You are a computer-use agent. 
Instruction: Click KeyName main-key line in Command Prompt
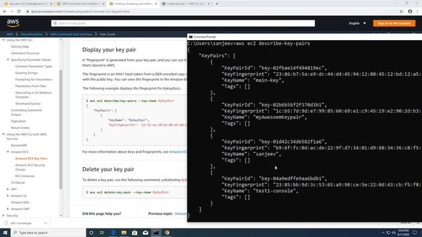[x=253, y=80]
